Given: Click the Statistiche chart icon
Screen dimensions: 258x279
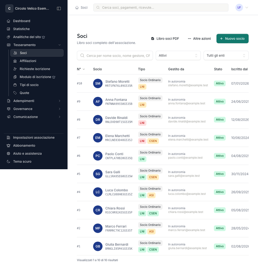Looking at the screenshot, I should point(8,29).
